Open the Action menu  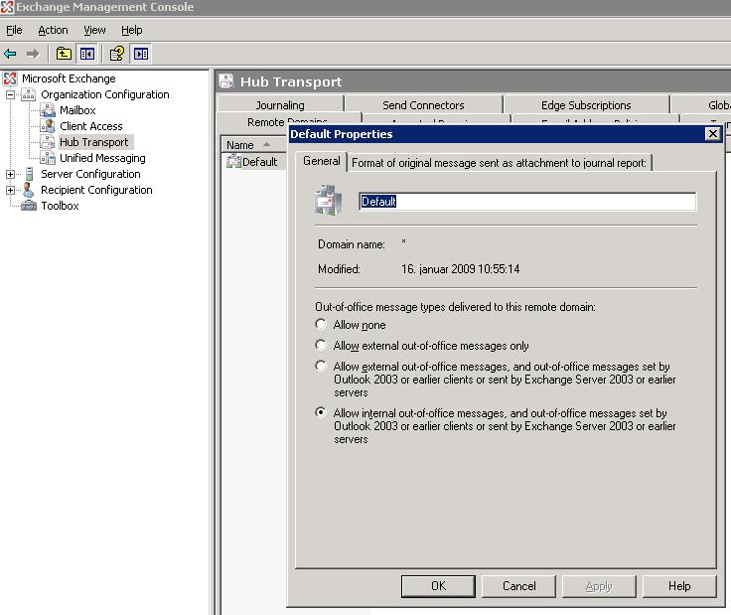53,31
